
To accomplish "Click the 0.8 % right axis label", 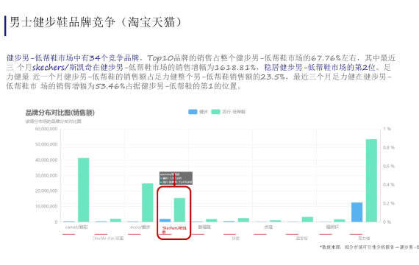I will click(x=389, y=147).
